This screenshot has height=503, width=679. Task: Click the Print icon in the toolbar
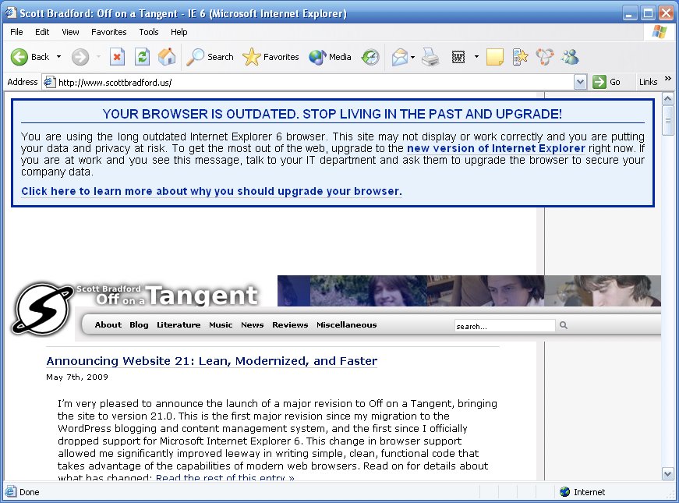click(430, 57)
